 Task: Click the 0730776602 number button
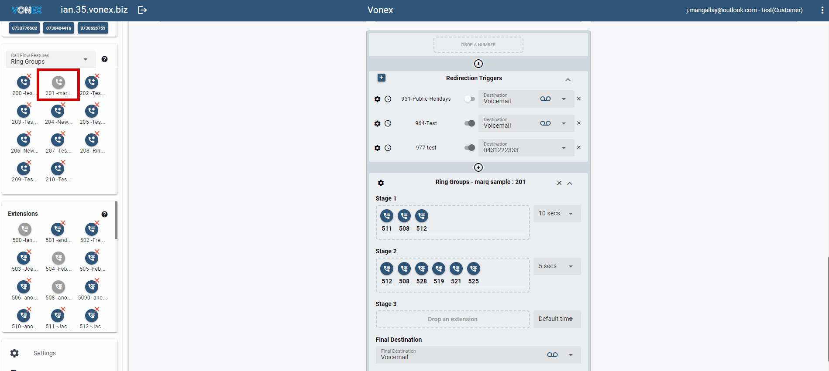tap(24, 28)
